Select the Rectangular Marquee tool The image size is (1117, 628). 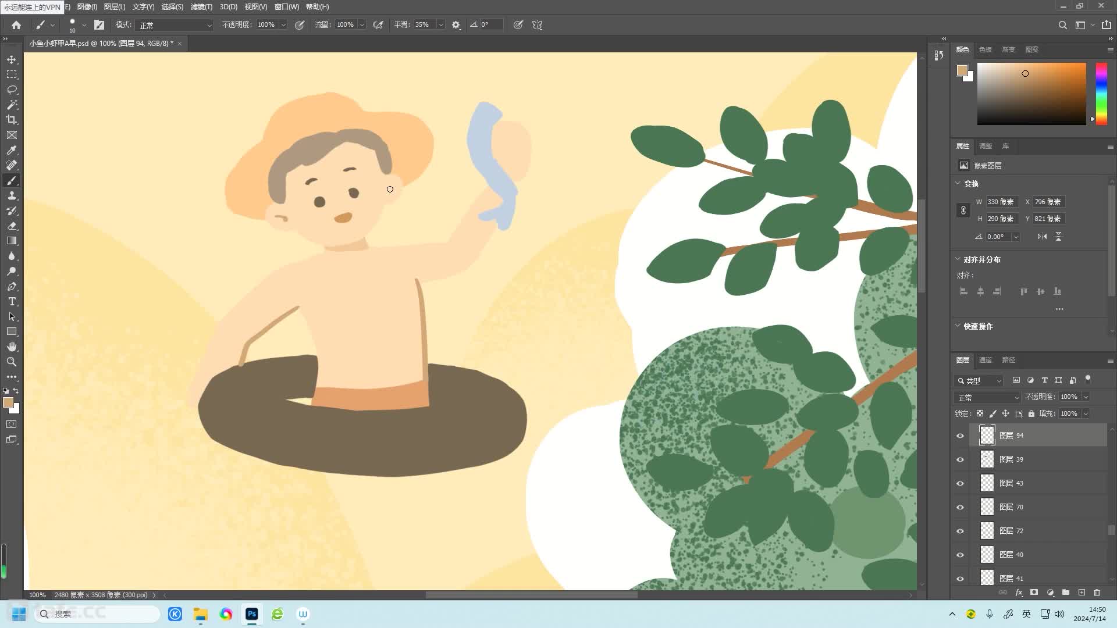click(12, 74)
